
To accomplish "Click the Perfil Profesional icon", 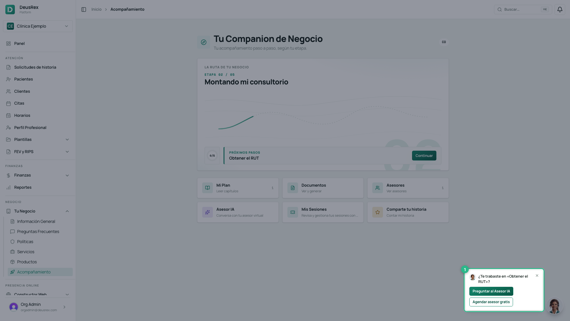I will click(x=8, y=128).
